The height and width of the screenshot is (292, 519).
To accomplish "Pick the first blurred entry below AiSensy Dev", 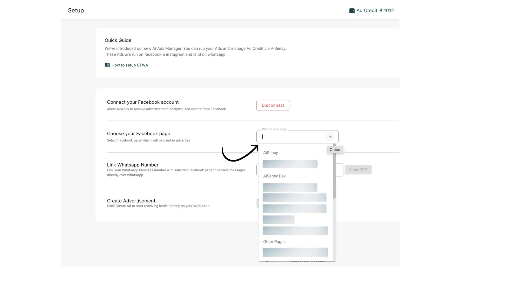I will point(290,188).
